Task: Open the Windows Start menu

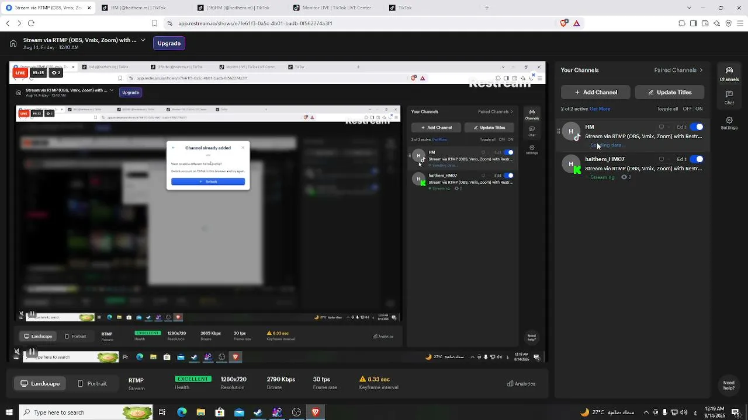Action: tap(9, 412)
